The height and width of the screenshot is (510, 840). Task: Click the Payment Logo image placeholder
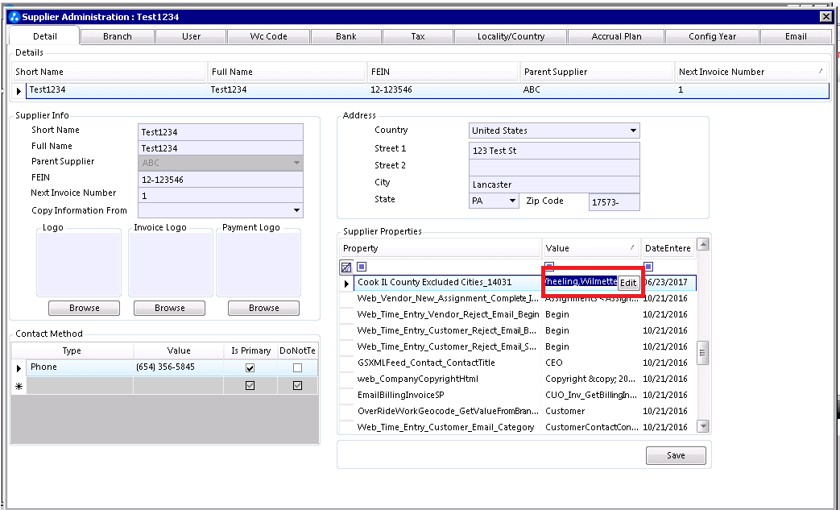(x=259, y=264)
